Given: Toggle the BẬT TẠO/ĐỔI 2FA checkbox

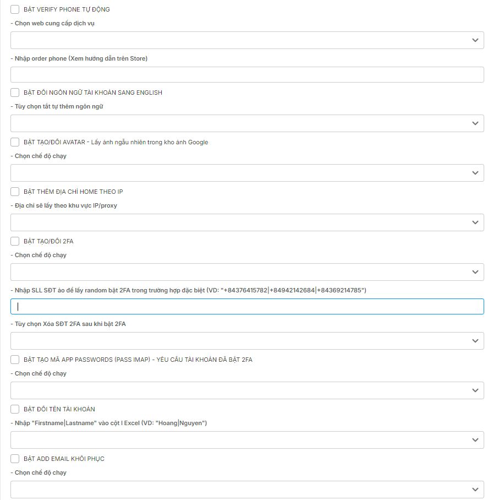Looking at the screenshot, I should [x=15, y=241].
